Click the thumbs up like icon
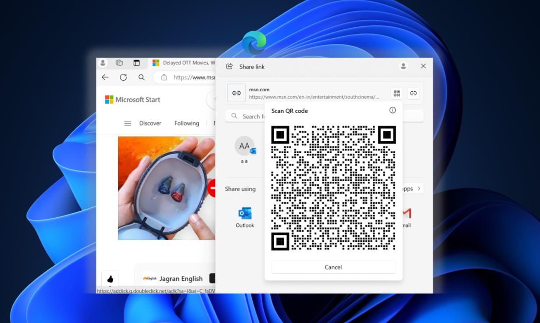540x323 pixels. [x=110, y=279]
